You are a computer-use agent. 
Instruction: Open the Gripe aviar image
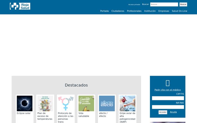(128, 103)
